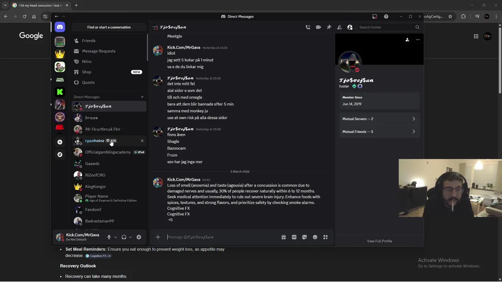Open Friends in Discord sidebar

click(x=109, y=41)
